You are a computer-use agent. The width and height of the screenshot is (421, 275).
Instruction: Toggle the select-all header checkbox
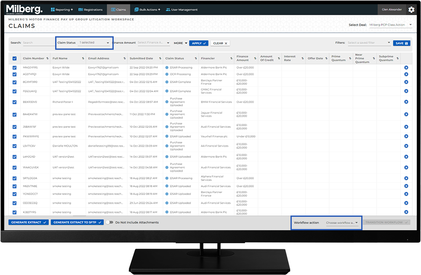15,59
